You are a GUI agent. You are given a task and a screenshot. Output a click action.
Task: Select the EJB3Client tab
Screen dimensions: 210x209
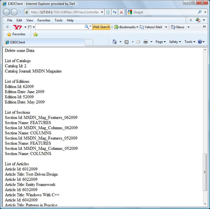(x=44, y=42)
